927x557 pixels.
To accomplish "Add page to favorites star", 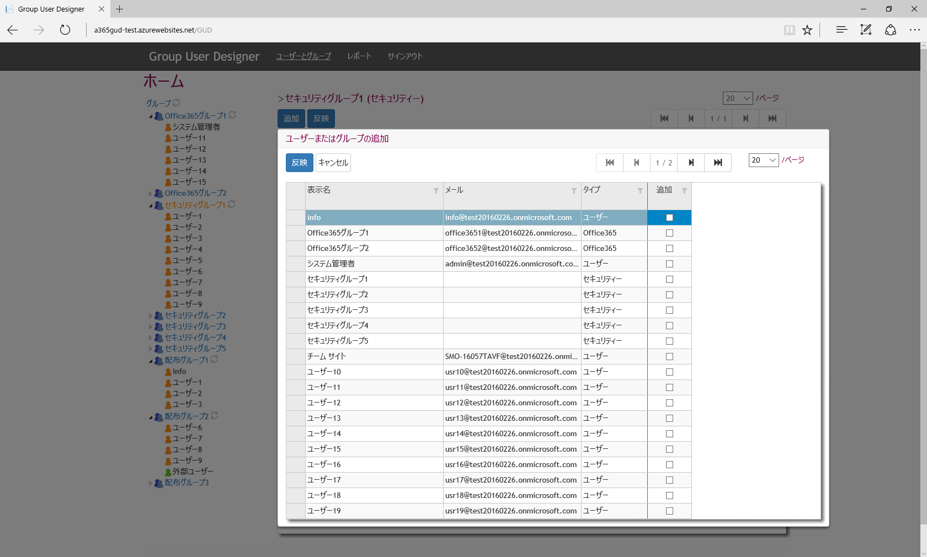I will [x=807, y=30].
